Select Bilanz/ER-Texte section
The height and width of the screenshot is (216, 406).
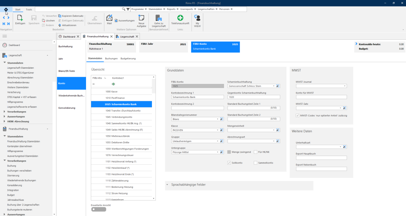coord(71,71)
